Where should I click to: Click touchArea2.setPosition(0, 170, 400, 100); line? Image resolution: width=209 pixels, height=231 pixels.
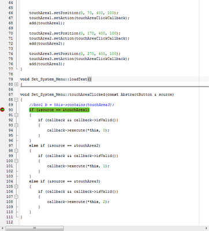coord(75,33)
